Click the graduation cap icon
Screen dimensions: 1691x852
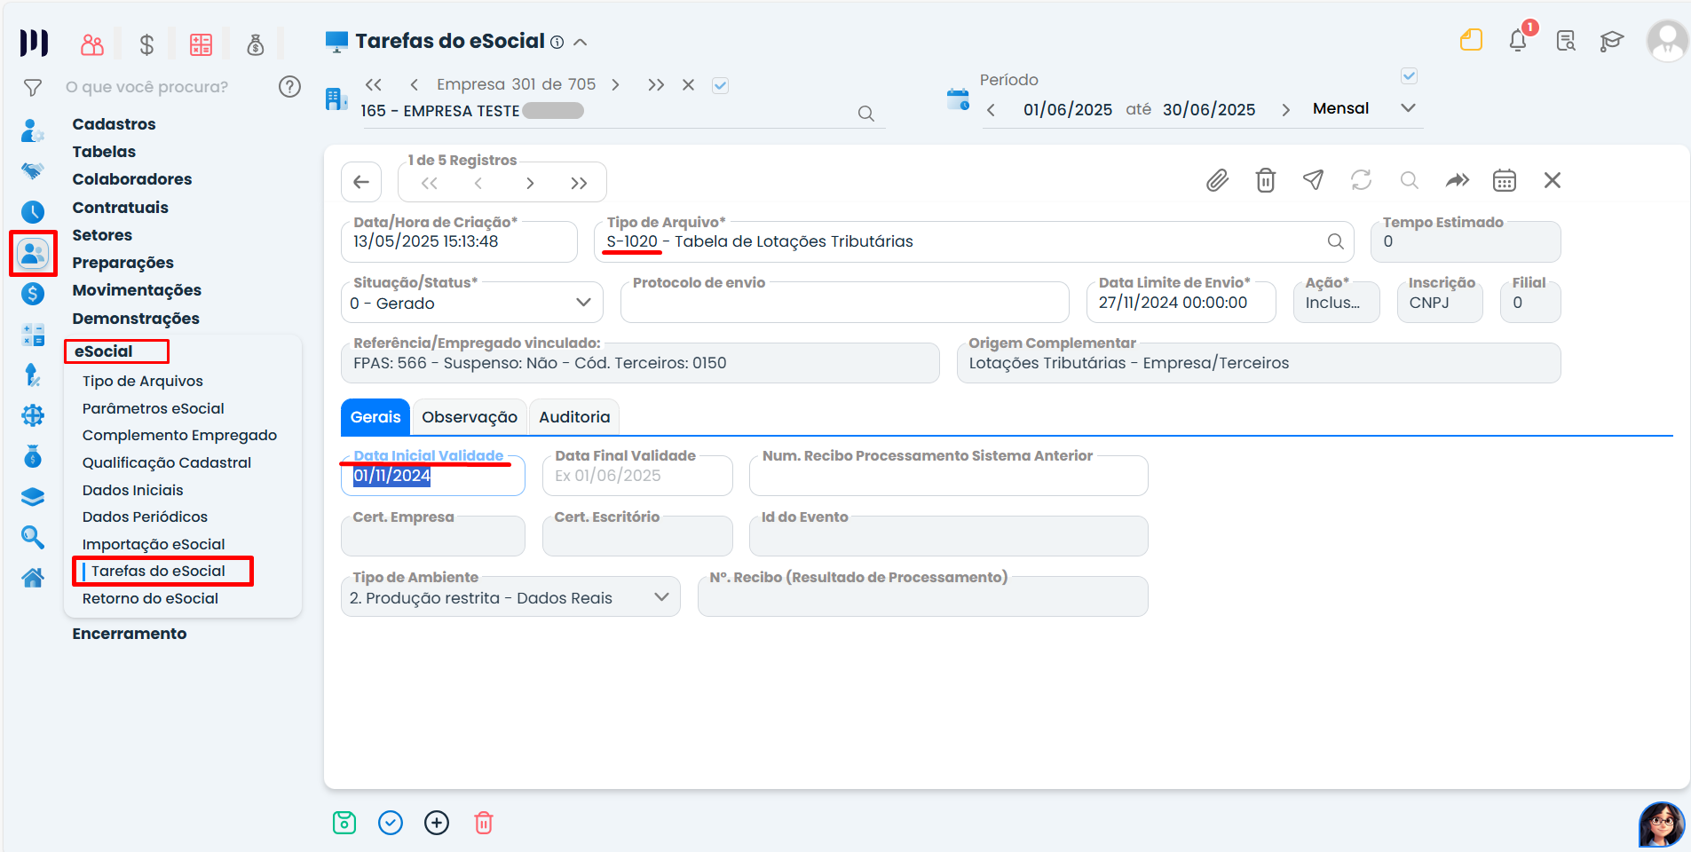click(1612, 41)
